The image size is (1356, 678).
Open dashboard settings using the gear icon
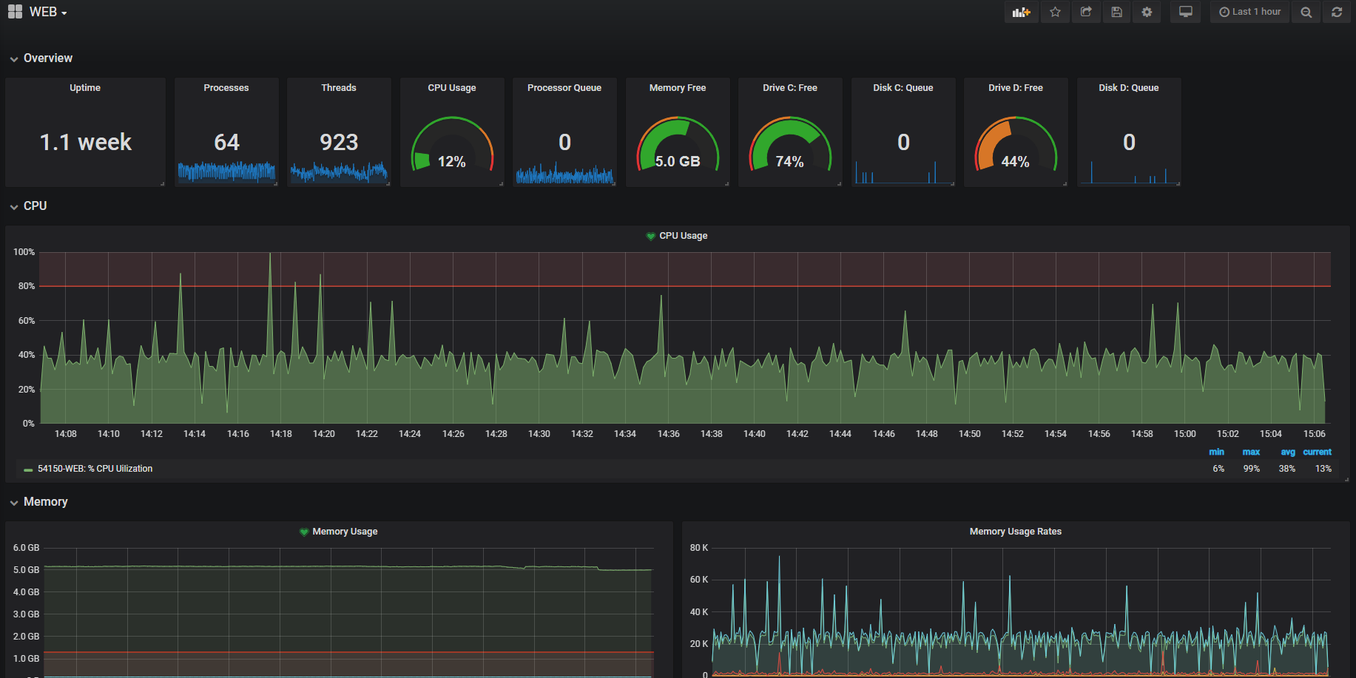pos(1147,12)
